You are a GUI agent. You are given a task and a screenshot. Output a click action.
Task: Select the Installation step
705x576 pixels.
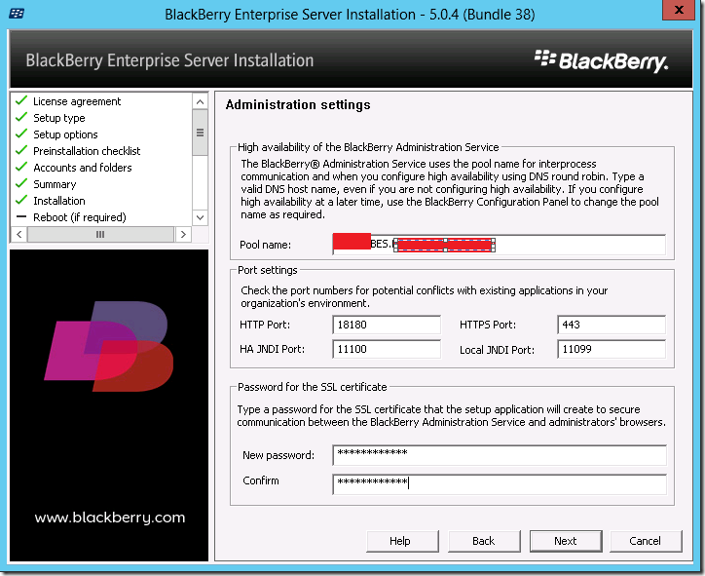click(58, 201)
